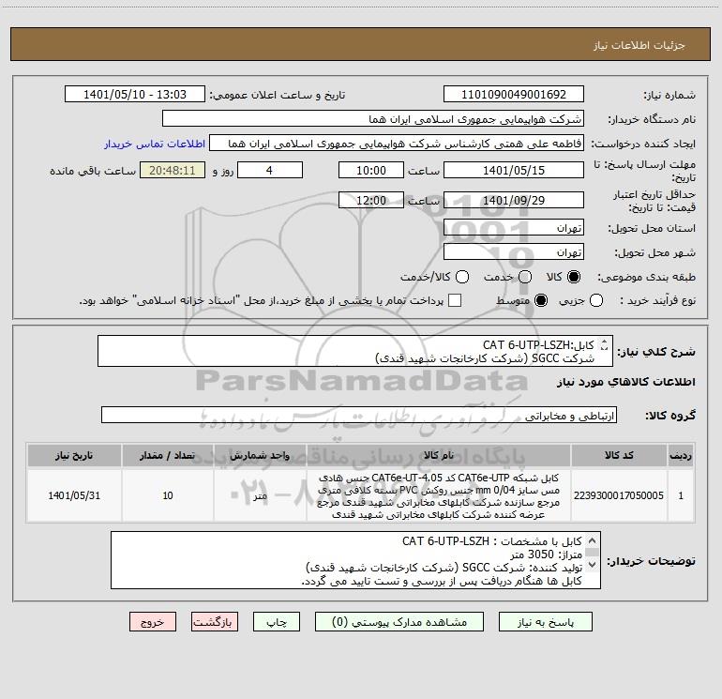This screenshot has height=699, width=722.
Task: Click the deadline time field 10:00
Action: pos(371,170)
